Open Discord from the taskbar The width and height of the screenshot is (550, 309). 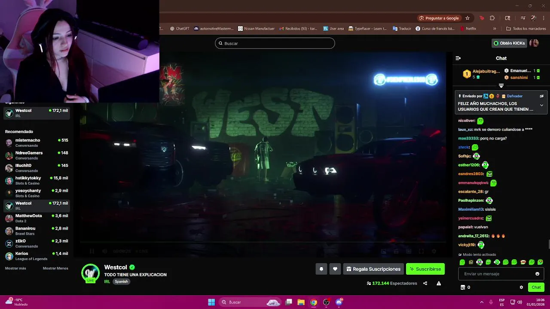339,302
